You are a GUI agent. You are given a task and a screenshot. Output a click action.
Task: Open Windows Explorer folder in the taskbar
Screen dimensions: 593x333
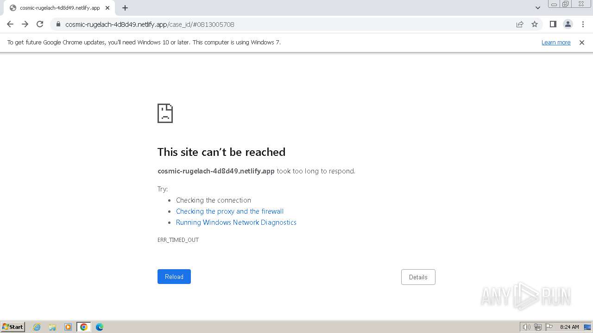tap(52, 327)
